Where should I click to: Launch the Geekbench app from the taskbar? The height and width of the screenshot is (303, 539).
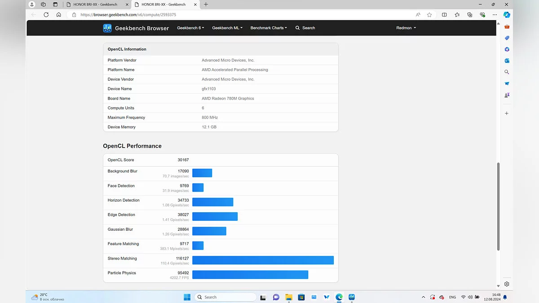(352, 297)
